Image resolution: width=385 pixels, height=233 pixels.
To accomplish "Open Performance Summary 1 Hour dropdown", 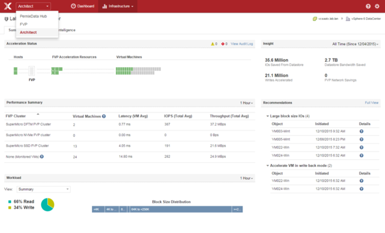I will [247, 103].
